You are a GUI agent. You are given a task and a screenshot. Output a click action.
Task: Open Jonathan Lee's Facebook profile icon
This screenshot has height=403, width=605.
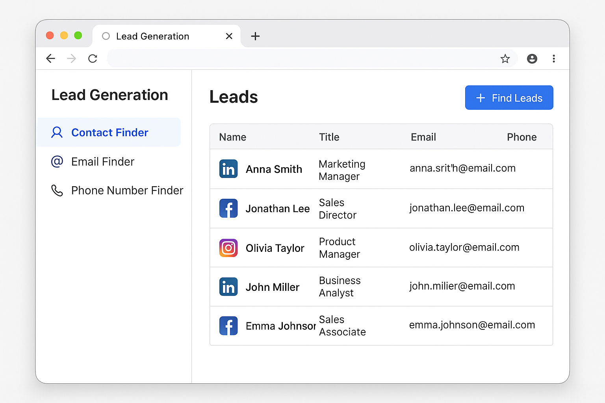click(x=228, y=208)
